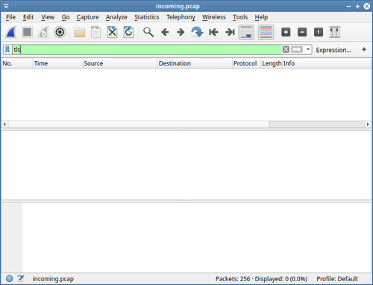Viewport: 373px width, 285px height.
Task: Zoom out the packet text
Action: click(302, 32)
